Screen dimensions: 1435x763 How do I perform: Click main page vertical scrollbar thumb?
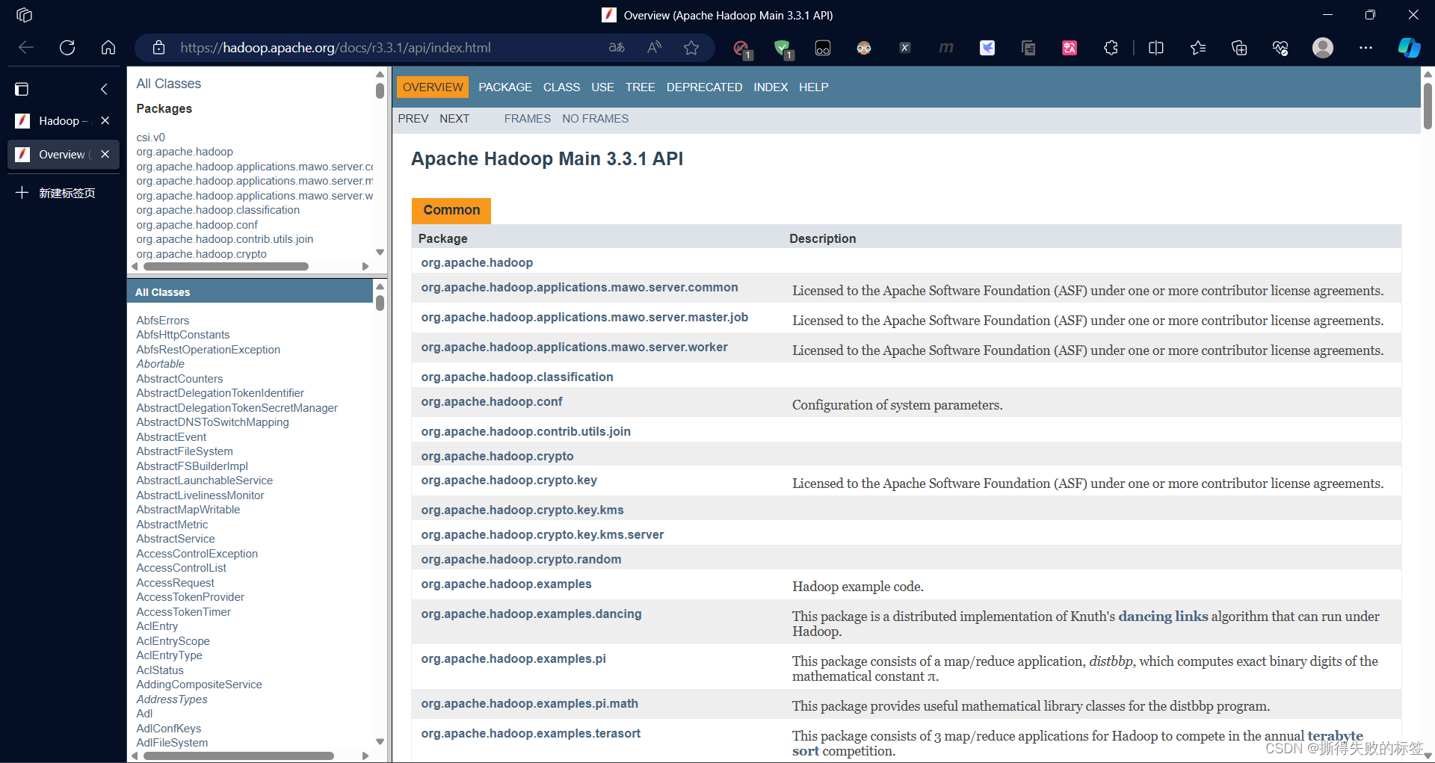[1428, 105]
